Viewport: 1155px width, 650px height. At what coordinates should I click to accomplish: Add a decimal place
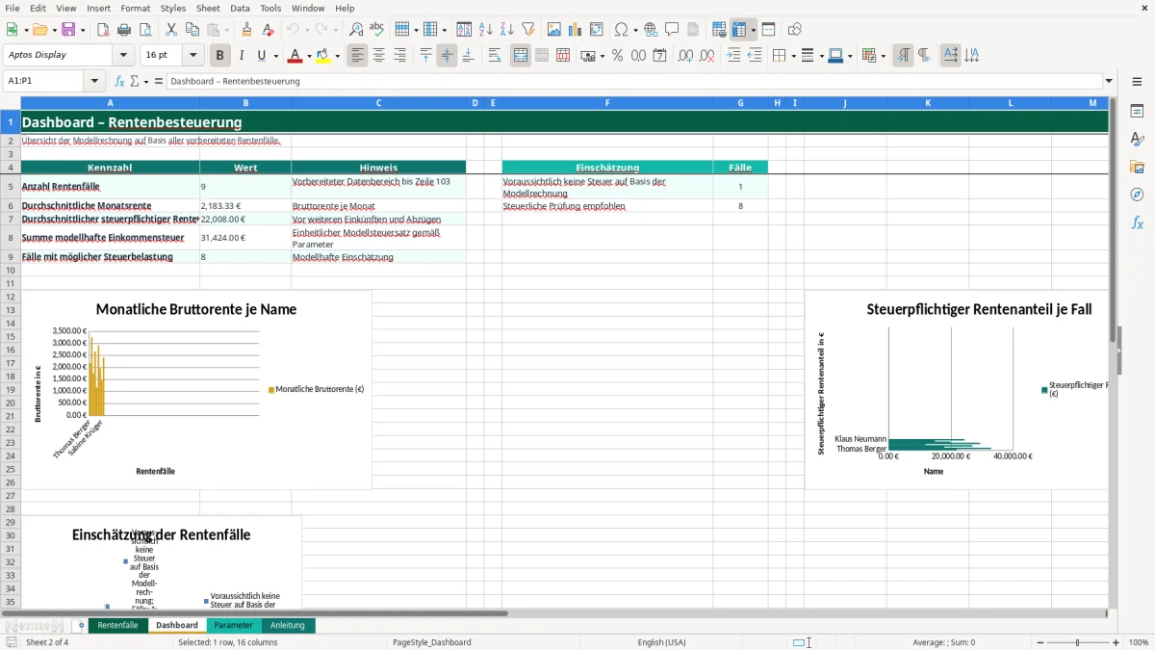click(x=686, y=56)
